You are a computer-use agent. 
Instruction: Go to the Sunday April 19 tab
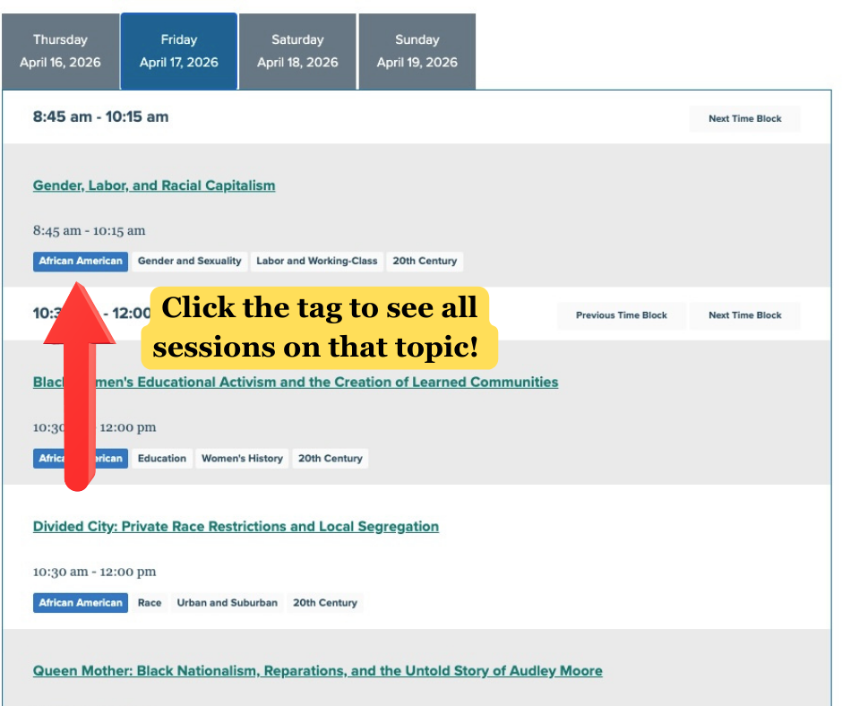417,51
